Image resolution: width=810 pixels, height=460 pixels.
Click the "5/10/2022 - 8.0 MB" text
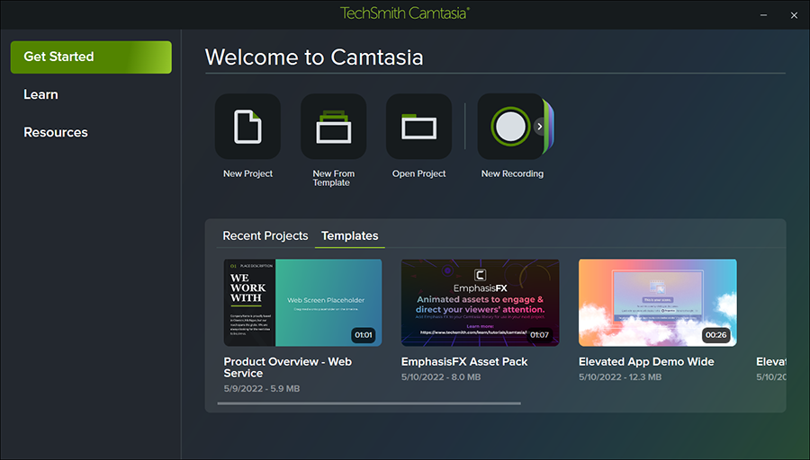point(441,377)
